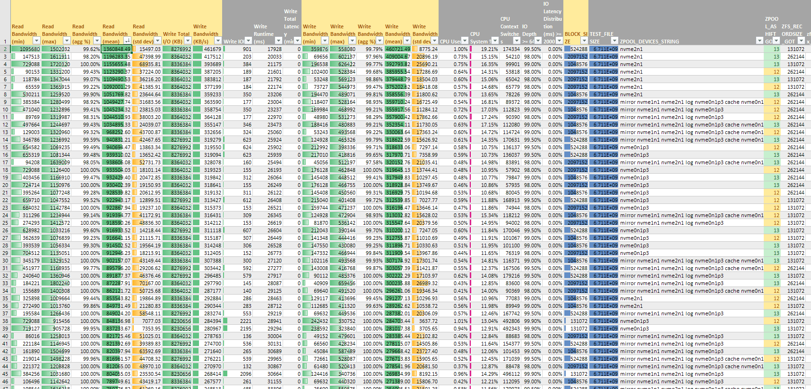Select cell containing 8775.24
The height and width of the screenshot is (389, 811).
425,49
